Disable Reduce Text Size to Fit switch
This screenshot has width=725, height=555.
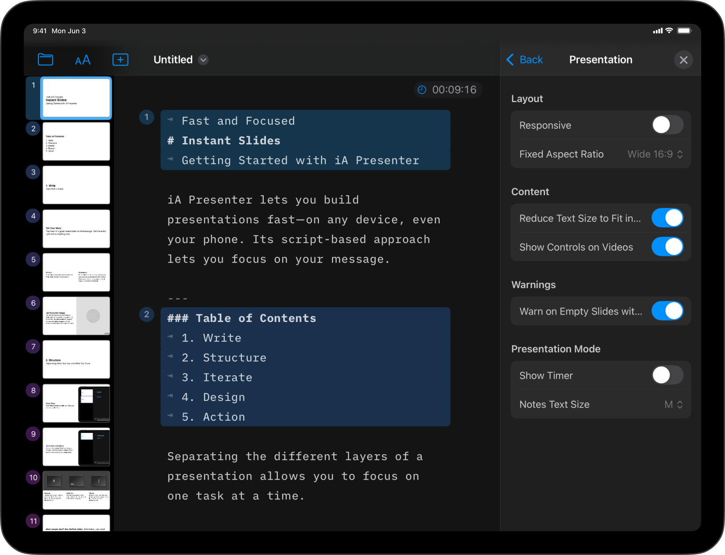pos(667,218)
